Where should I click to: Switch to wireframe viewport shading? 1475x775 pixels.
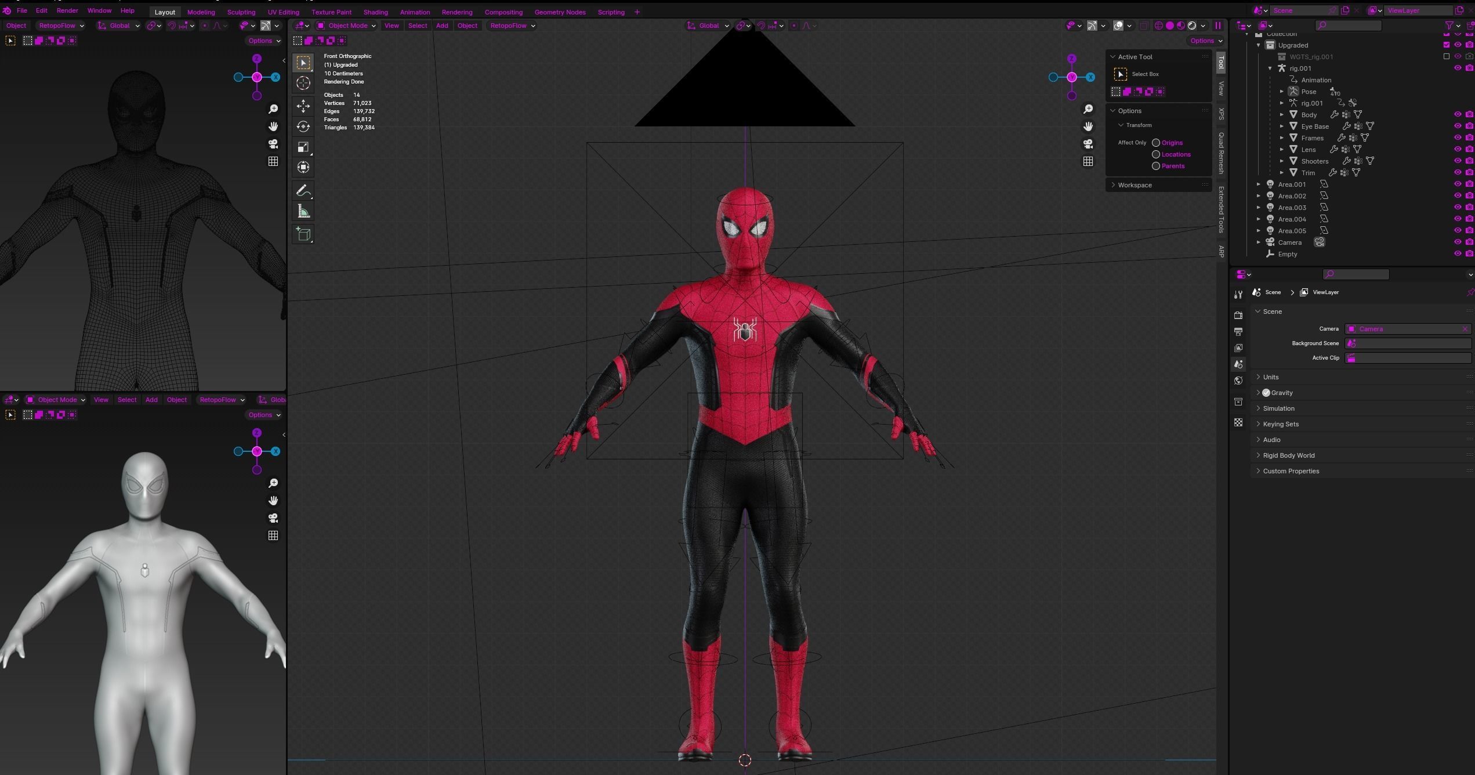coord(1159,26)
